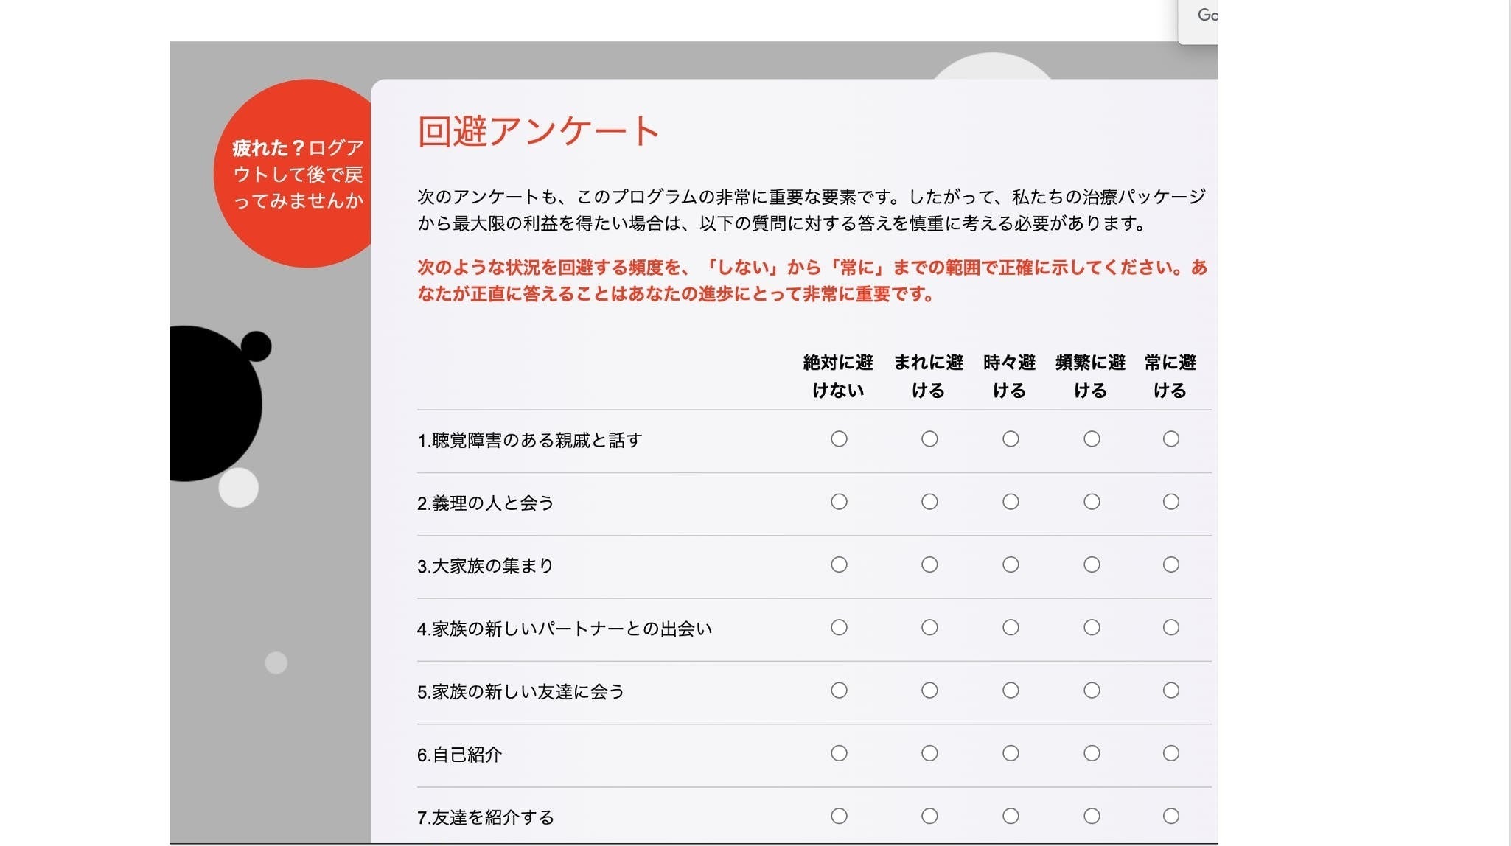Viewport: 1511px width, 846px height.
Task: Select 絶対に避けない for question 1 聴覚障害のある親戚と話す
Action: [839, 439]
